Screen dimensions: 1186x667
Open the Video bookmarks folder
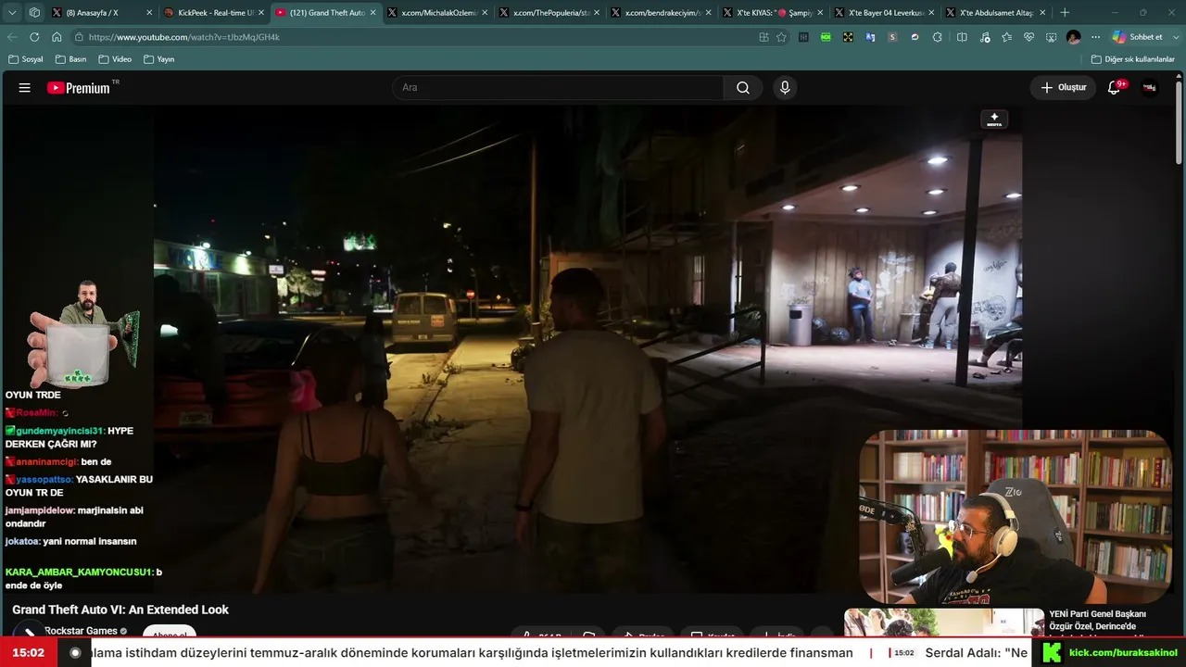pyautogui.click(x=115, y=59)
